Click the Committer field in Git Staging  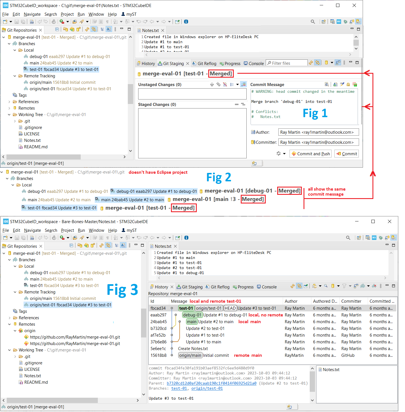coord(318,142)
